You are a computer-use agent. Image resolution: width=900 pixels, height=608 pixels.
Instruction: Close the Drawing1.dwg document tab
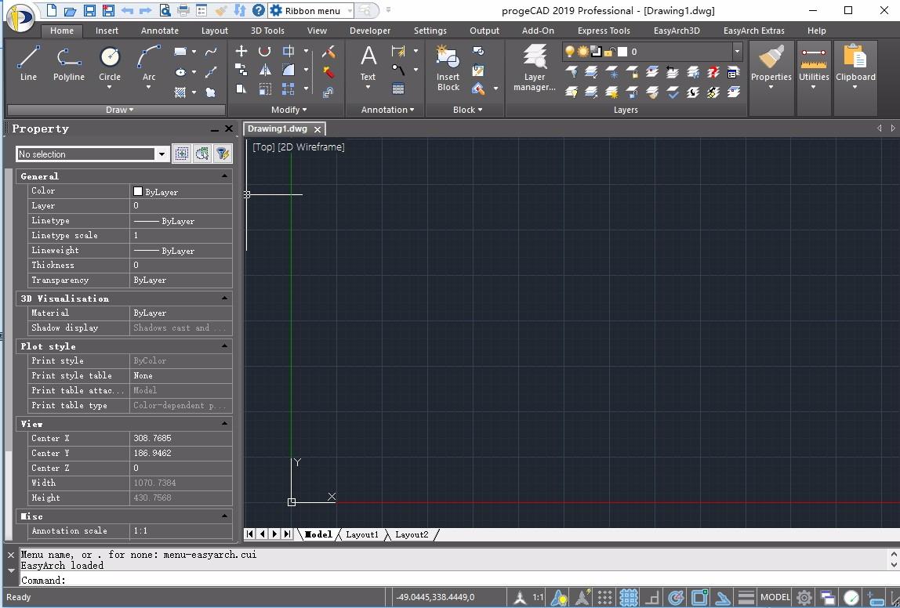317,129
